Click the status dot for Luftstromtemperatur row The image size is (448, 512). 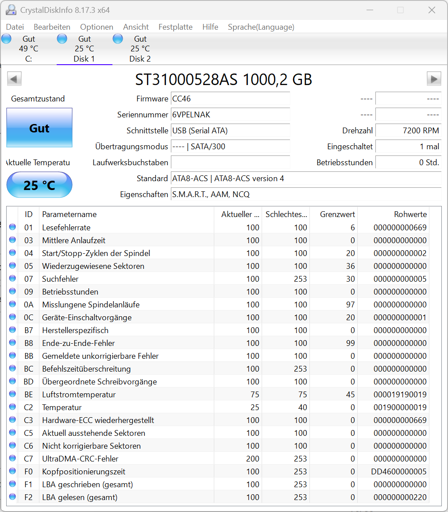click(12, 394)
